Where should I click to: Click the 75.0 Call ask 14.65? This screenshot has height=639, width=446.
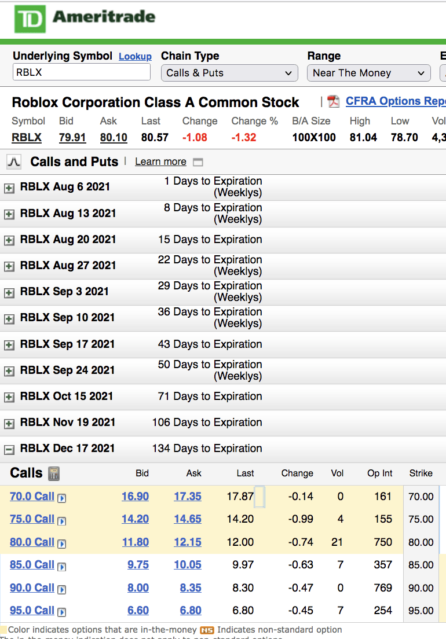click(x=188, y=519)
